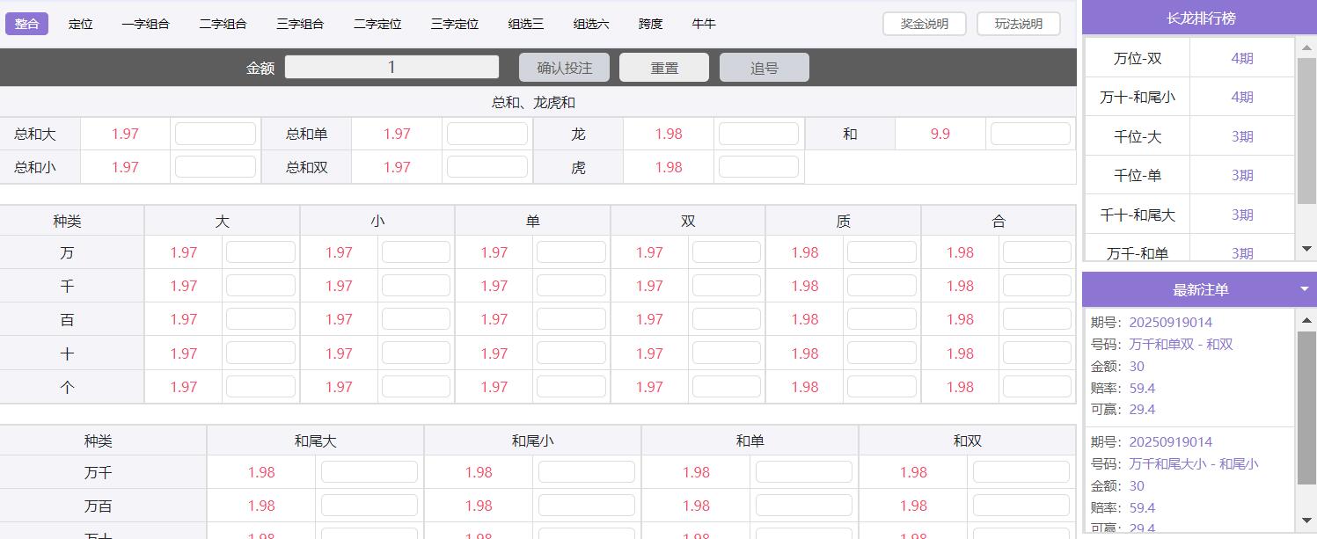Image resolution: width=1317 pixels, height=539 pixels.
Task: Click the 总和大 bet input box
Action: coord(215,132)
